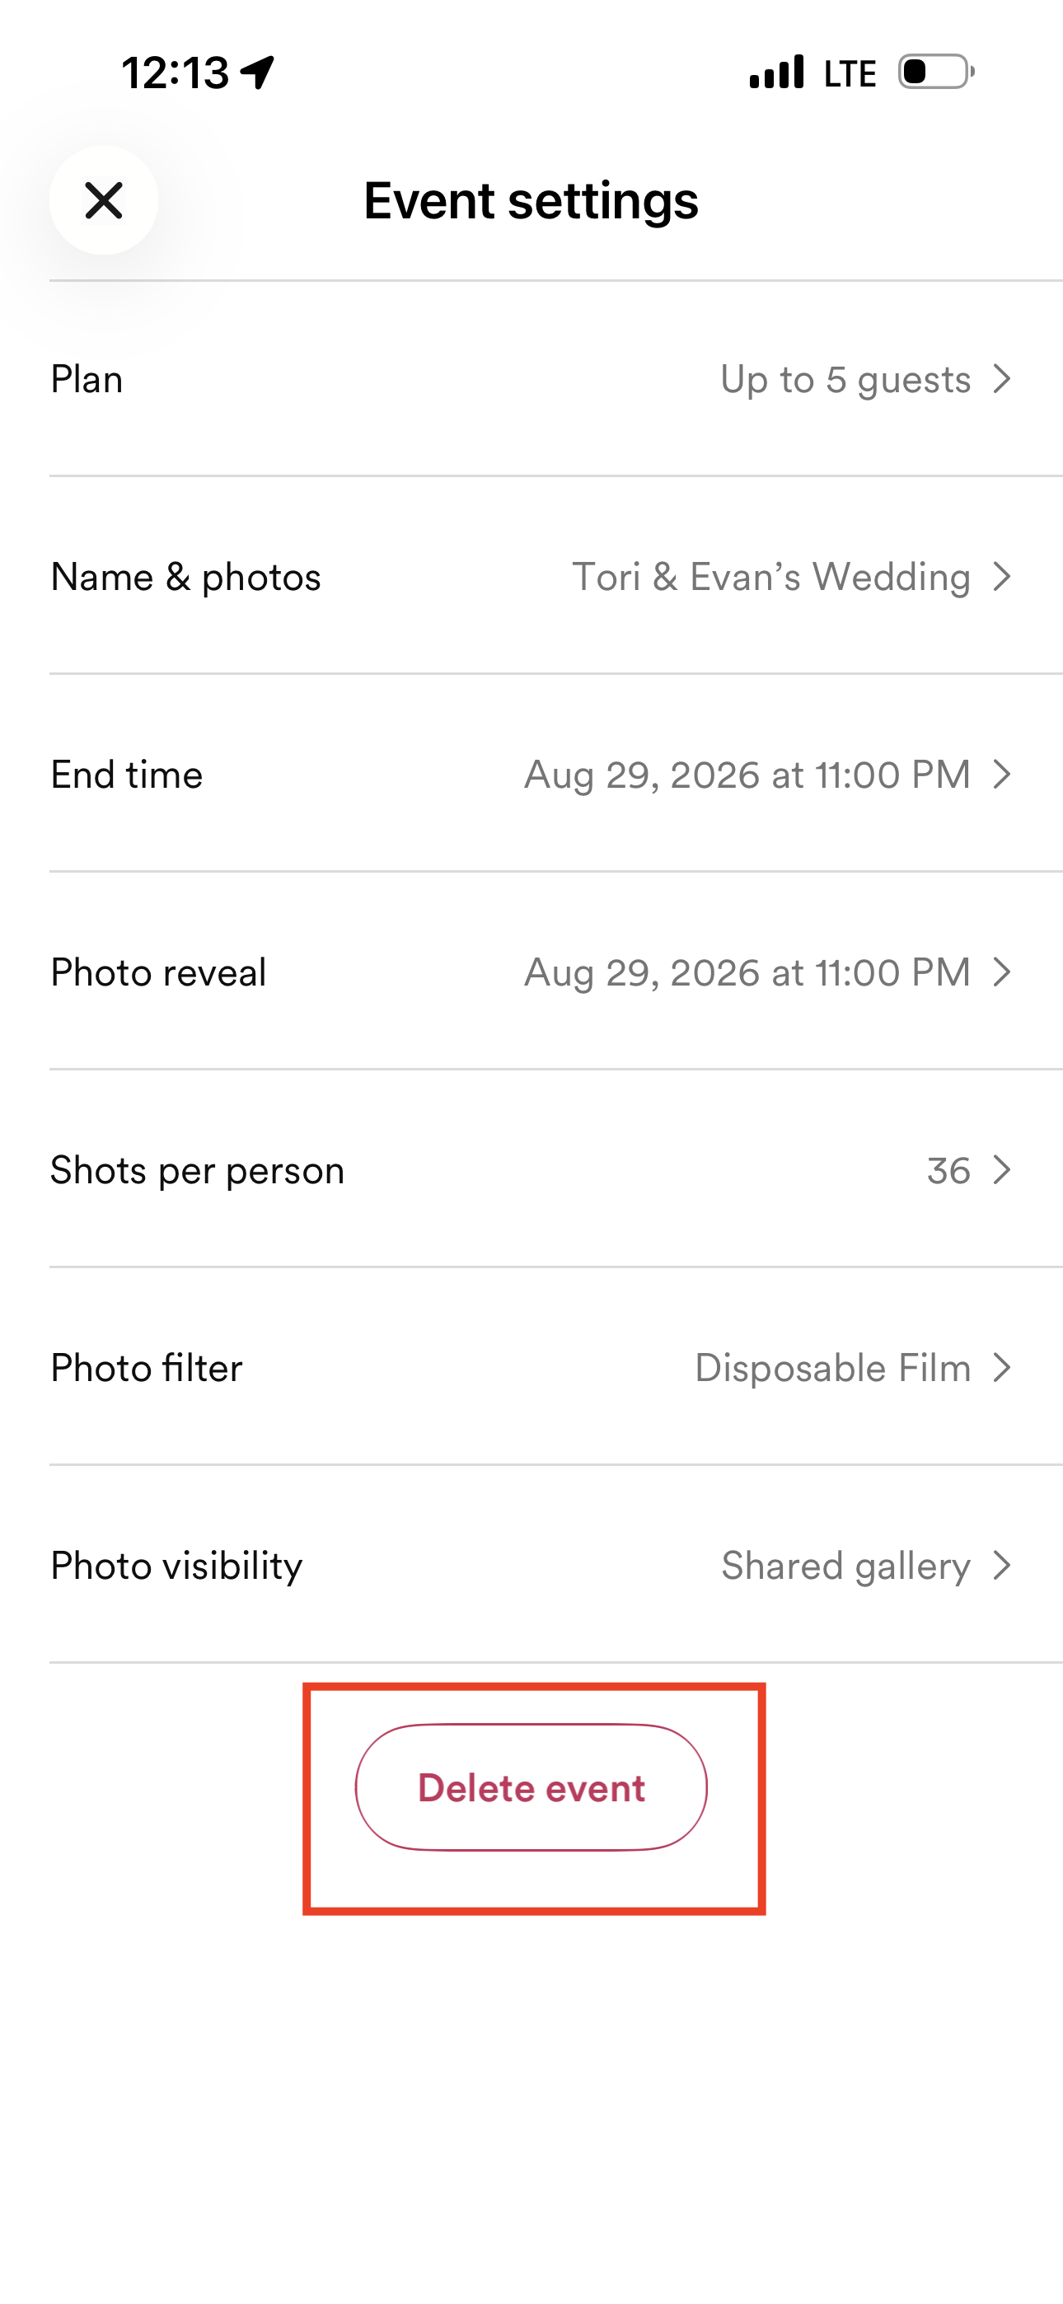Select the Shared gallery visibility value
Viewport: 1063px width, 2304px height.
[845, 1566]
